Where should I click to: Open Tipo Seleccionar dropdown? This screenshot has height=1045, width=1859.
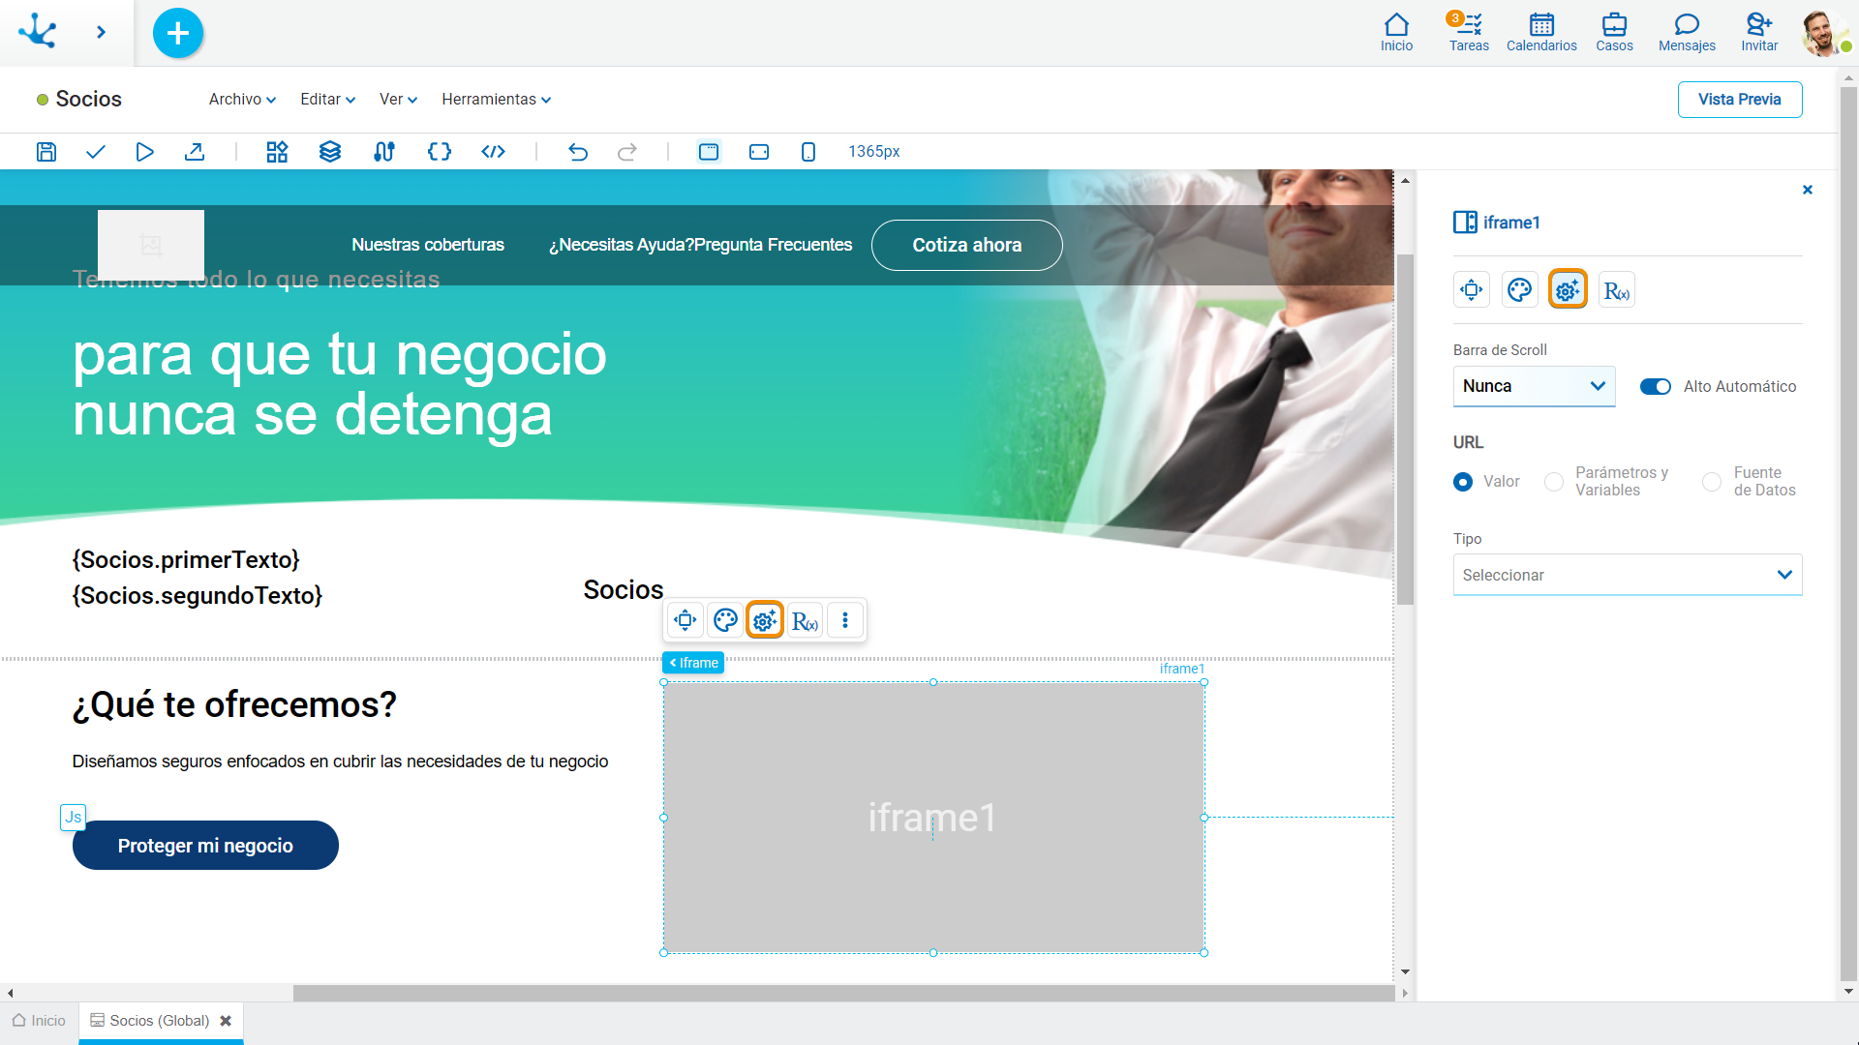[x=1627, y=575]
